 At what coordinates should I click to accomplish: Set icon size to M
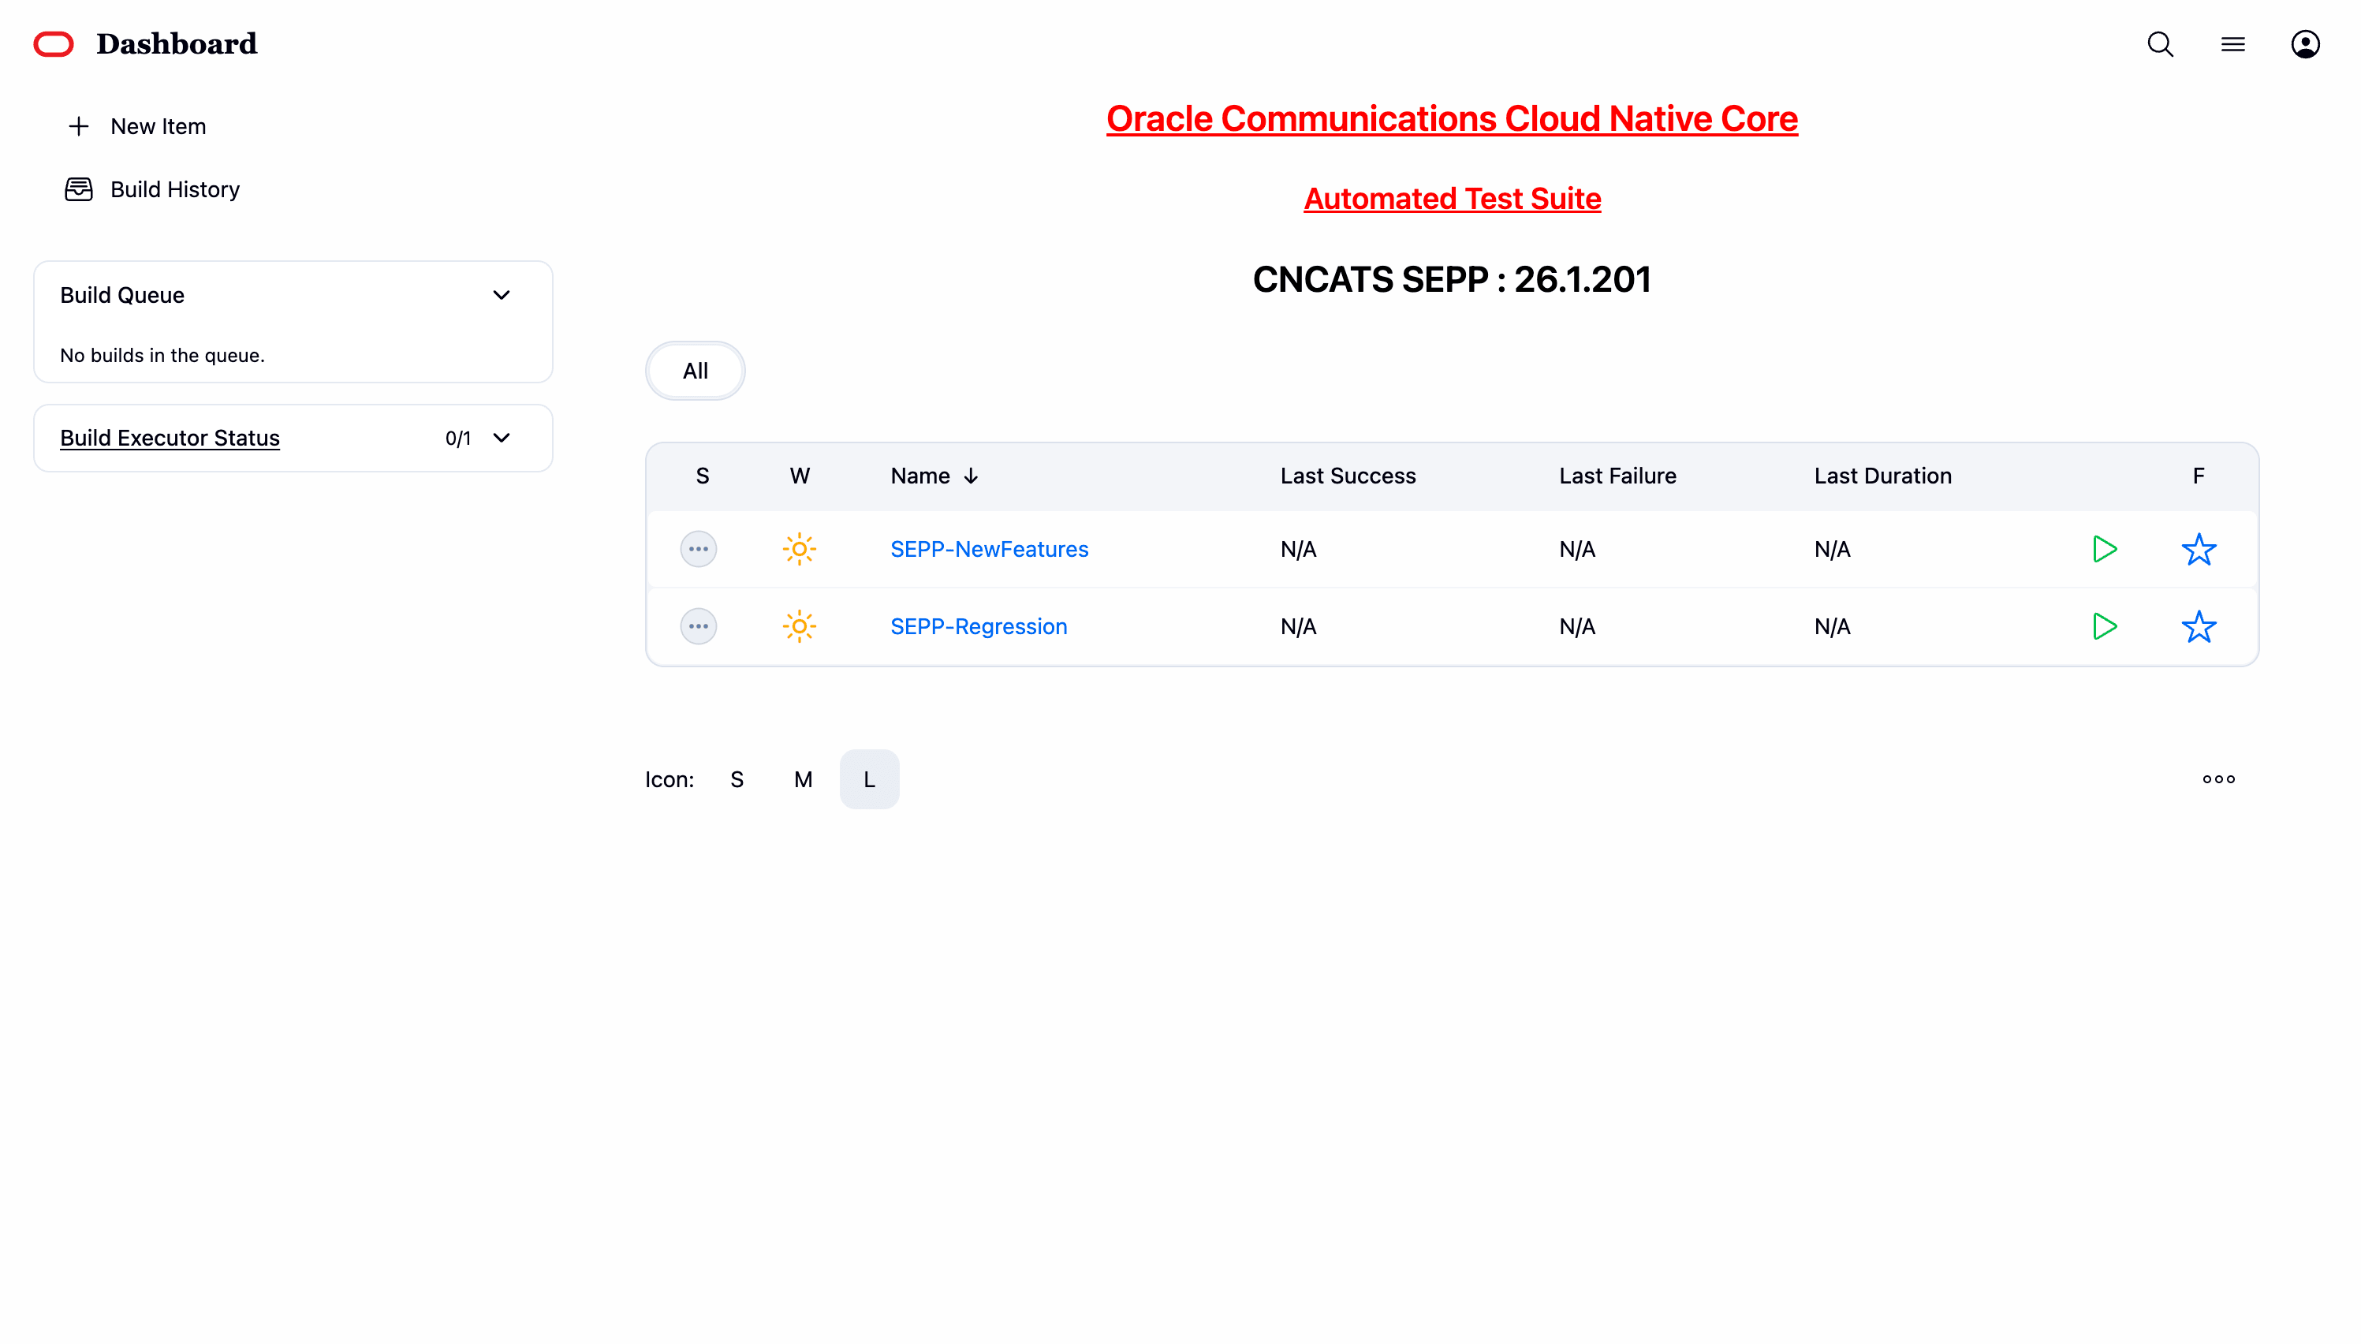(803, 780)
